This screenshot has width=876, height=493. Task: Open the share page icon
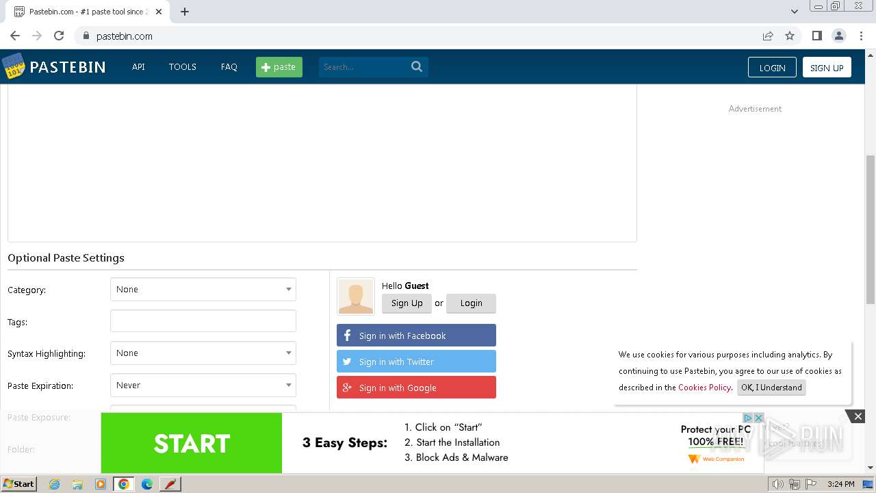click(768, 36)
